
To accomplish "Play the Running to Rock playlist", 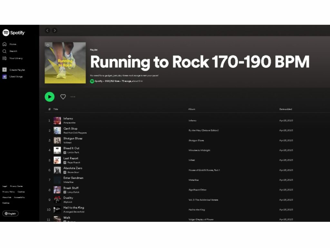I will 49,97.
